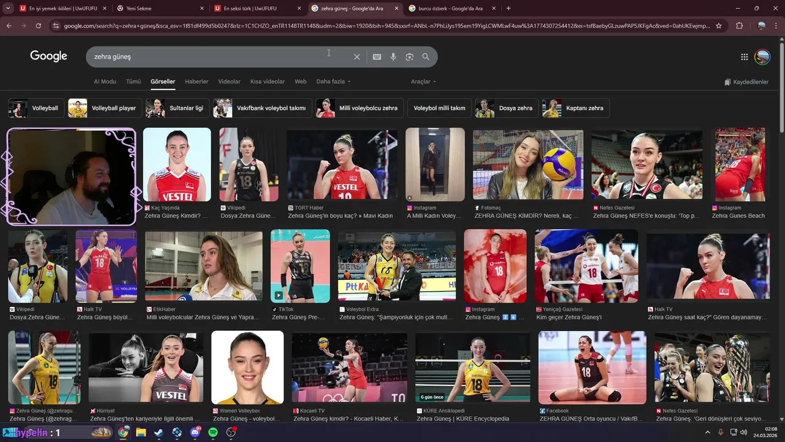Open the Women Volleybox portrait image
This screenshot has height=442, width=785.
pos(247,367)
